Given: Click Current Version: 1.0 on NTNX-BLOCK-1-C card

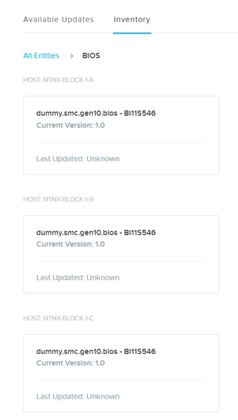Looking at the screenshot, I should (x=70, y=363).
